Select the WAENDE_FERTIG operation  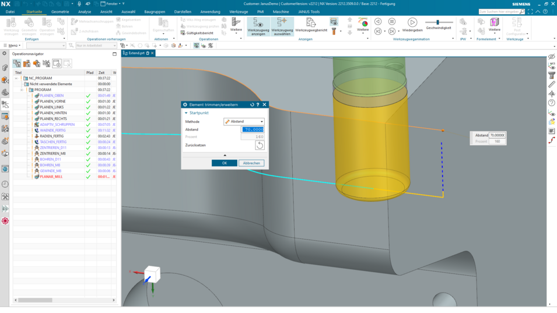(52, 130)
